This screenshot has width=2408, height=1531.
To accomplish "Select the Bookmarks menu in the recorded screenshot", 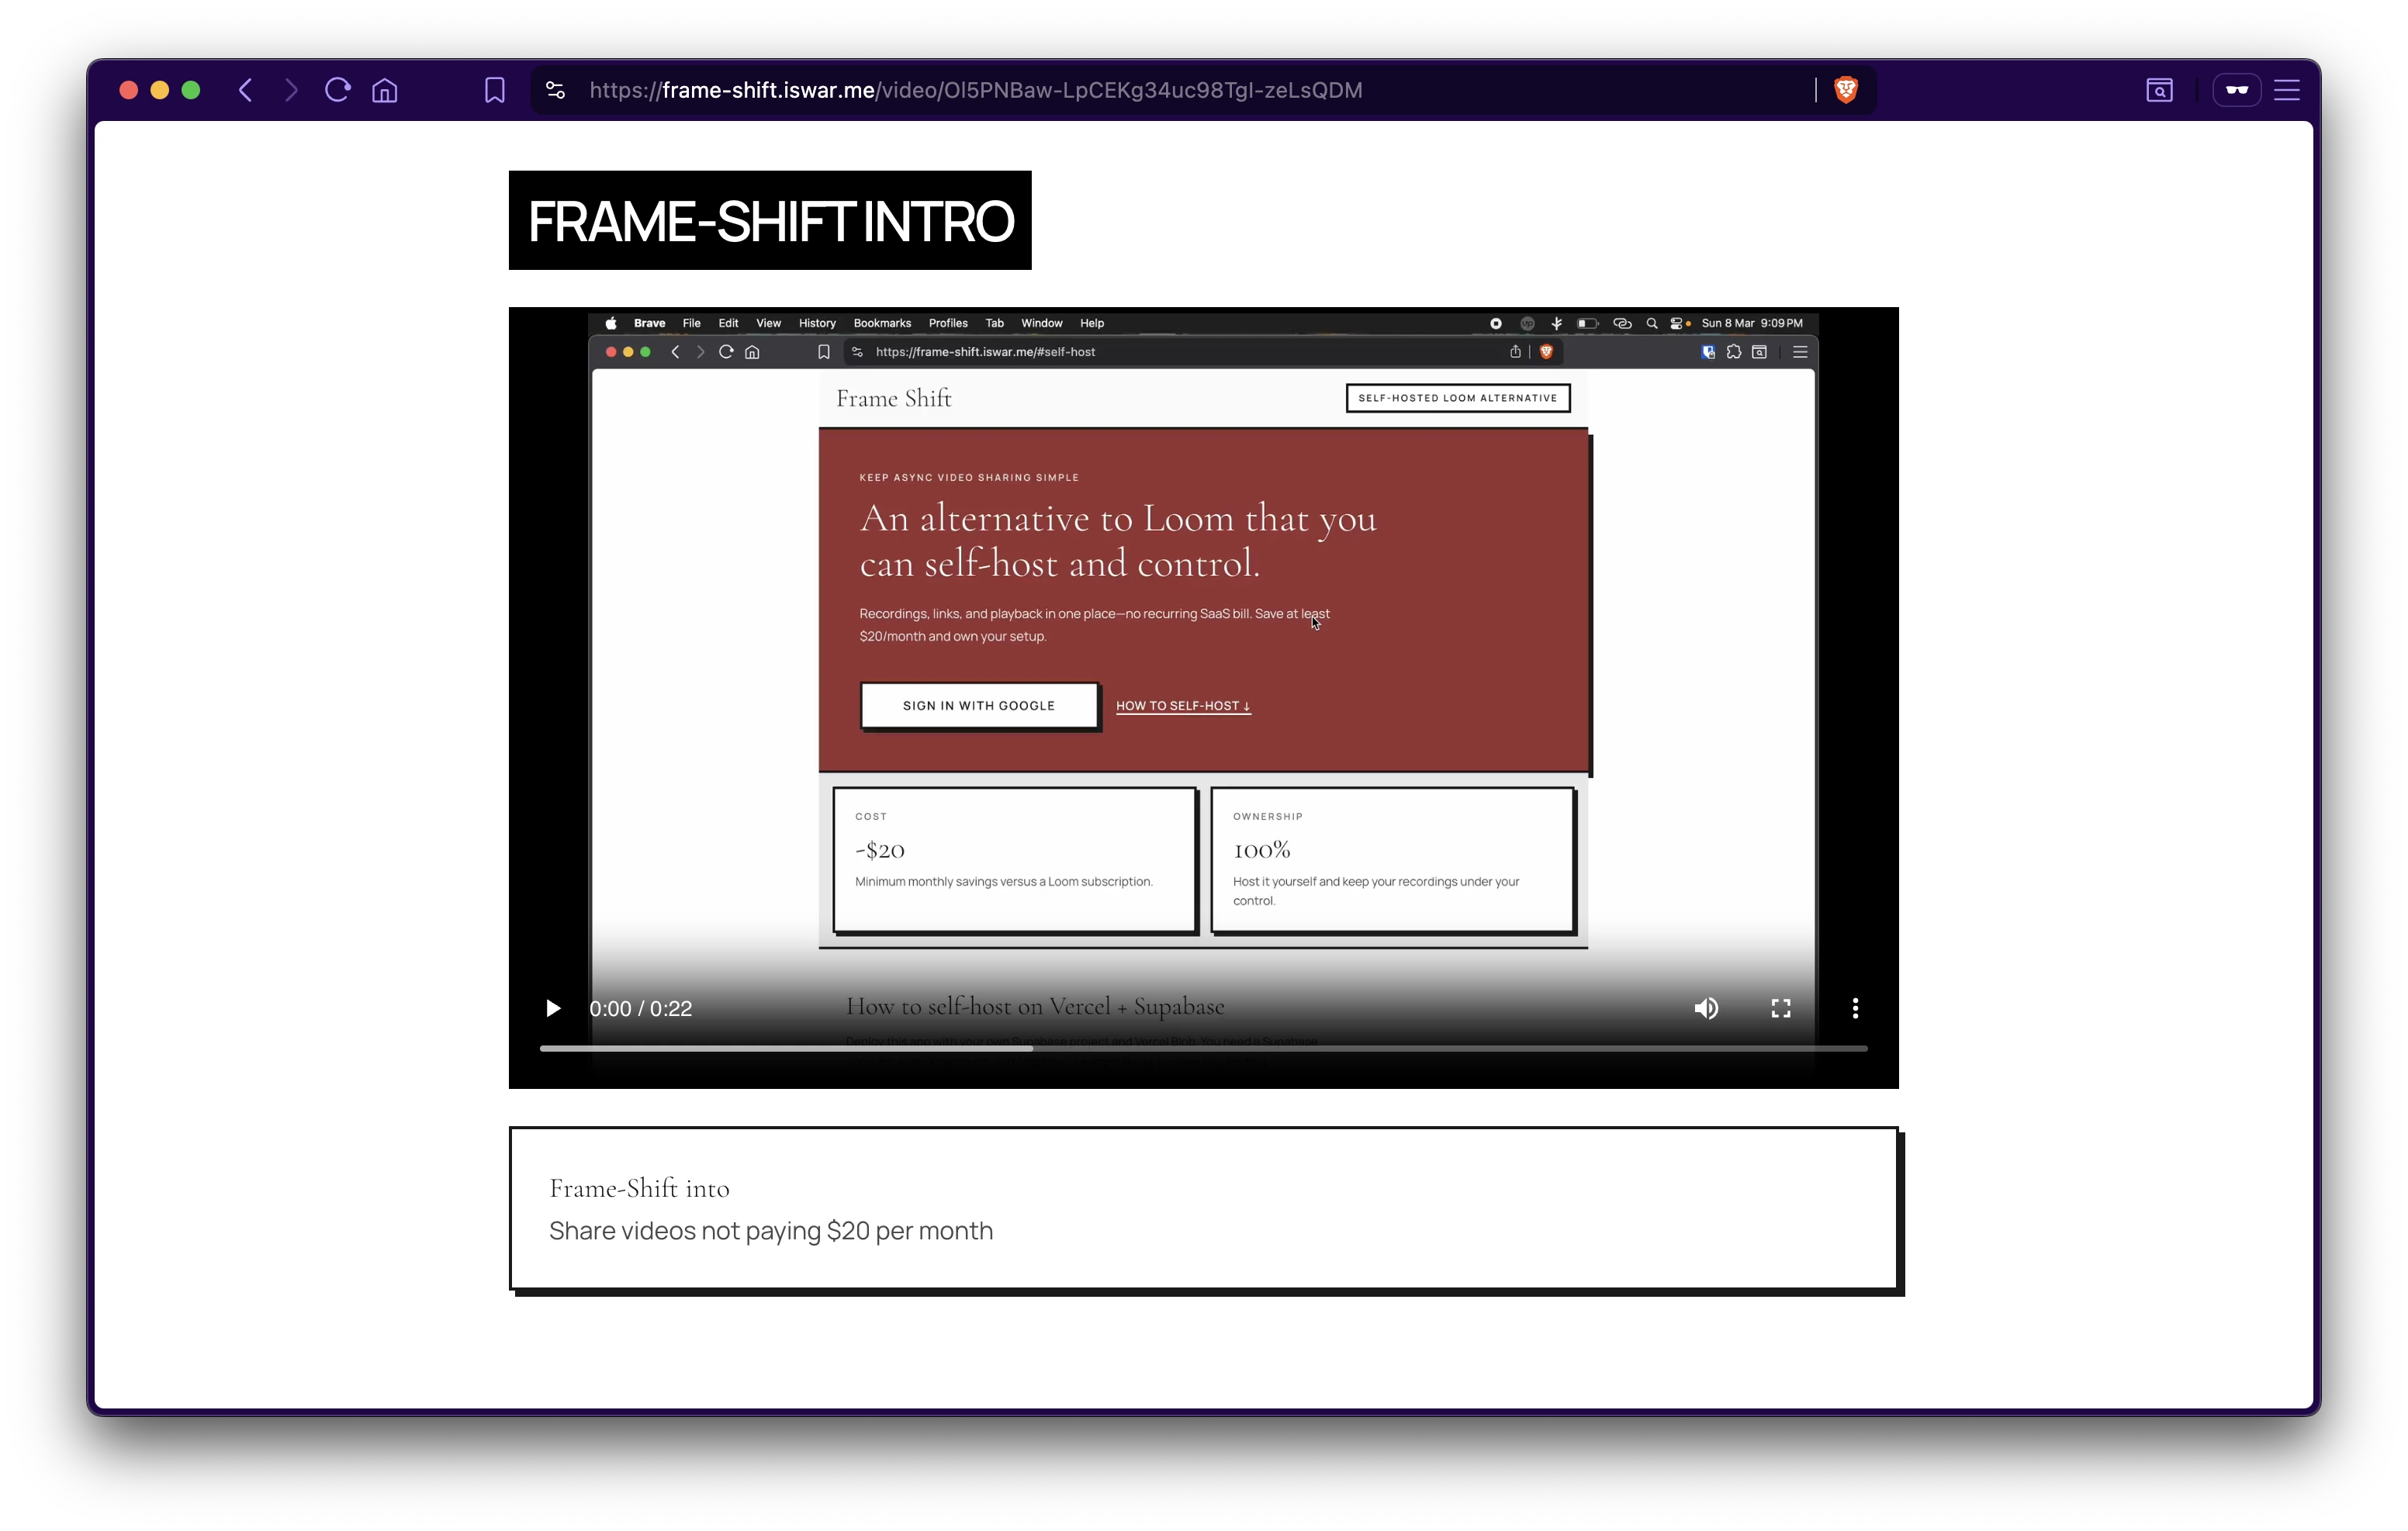I will [x=881, y=322].
